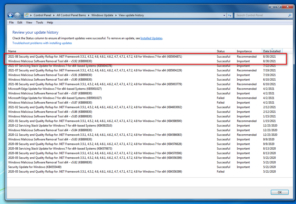Image resolution: width=296 pixels, height=204 pixels.
Task: Click the Back navigation arrow button
Action: (11, 15)
